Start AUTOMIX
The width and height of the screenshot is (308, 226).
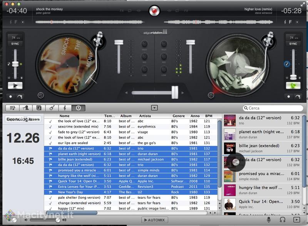(x=154, y=220)
